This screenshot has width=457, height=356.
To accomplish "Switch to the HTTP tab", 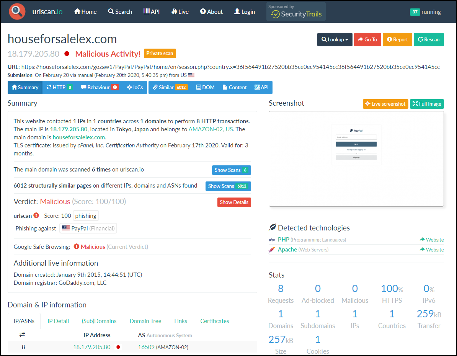I will point(59,88).
